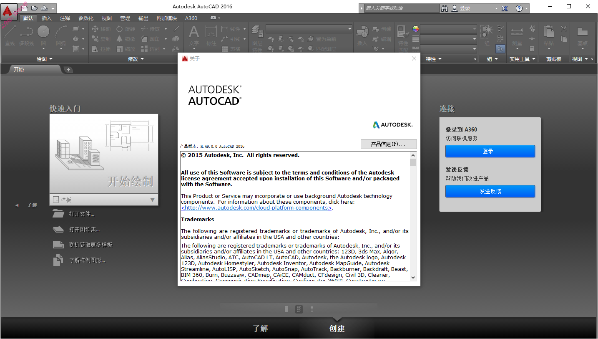The width and height of the screenshot is (598, 339).
Task: Choose the Stretch (拉伸) tool
Action: coord(101,49)
